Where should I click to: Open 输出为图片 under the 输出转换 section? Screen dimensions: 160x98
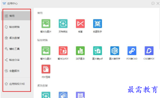coord(46,51)
